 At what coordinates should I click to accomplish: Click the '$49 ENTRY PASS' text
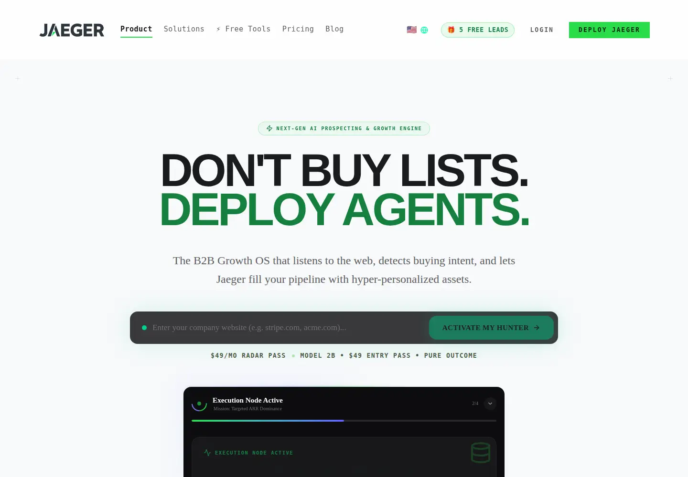click(x=380, y=355)
